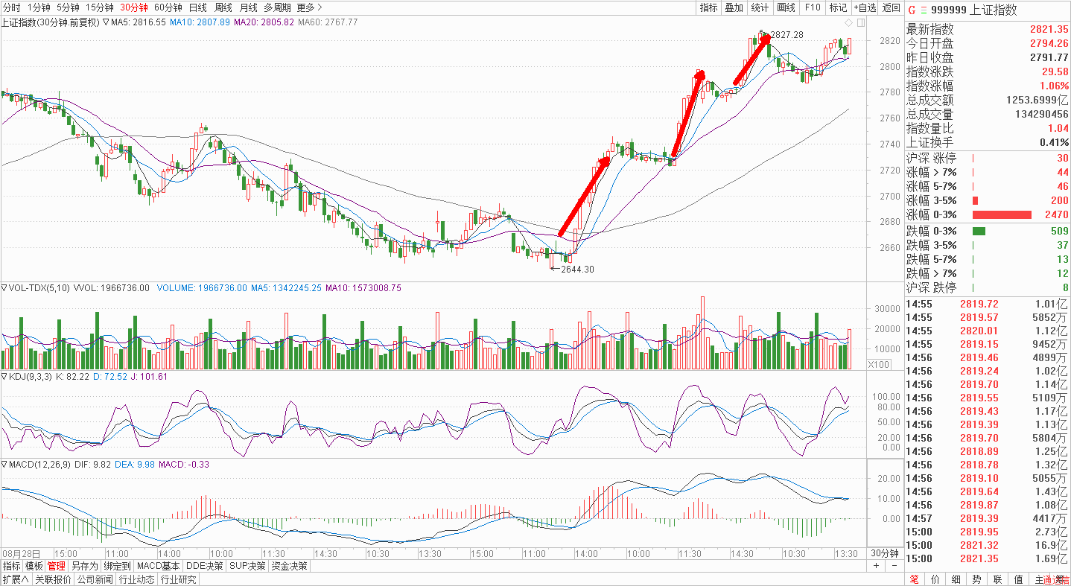Image resolution: width=1071 pixels, height=586 pixels.
Task: Click the 上证指数(30分钟 前复权) chart title
Action: point(50,22)
